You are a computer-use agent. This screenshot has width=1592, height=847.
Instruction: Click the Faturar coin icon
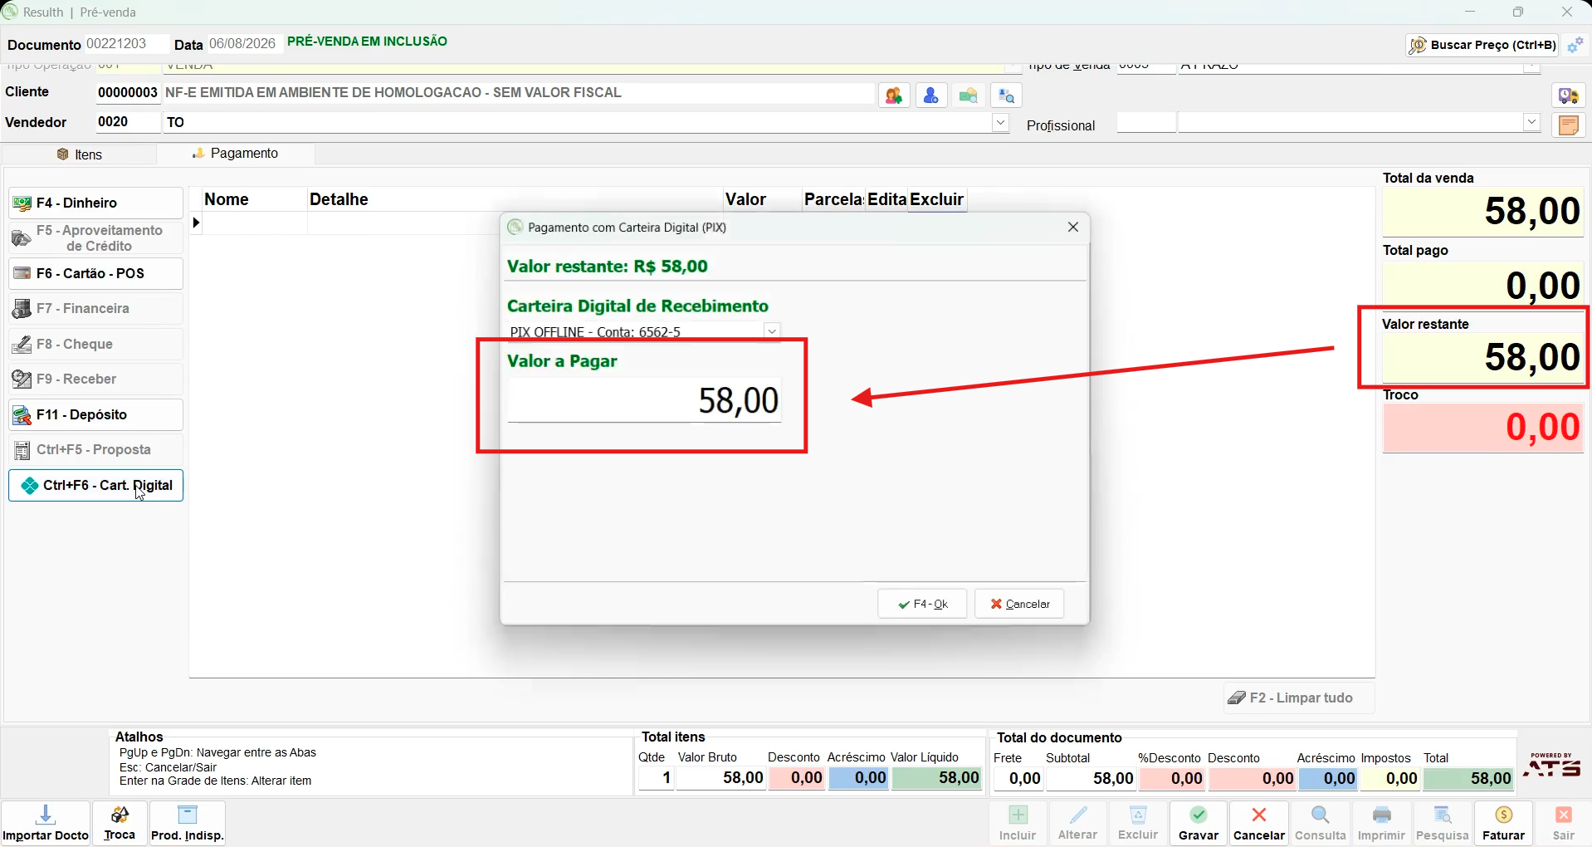click(x=1503, y=823)
